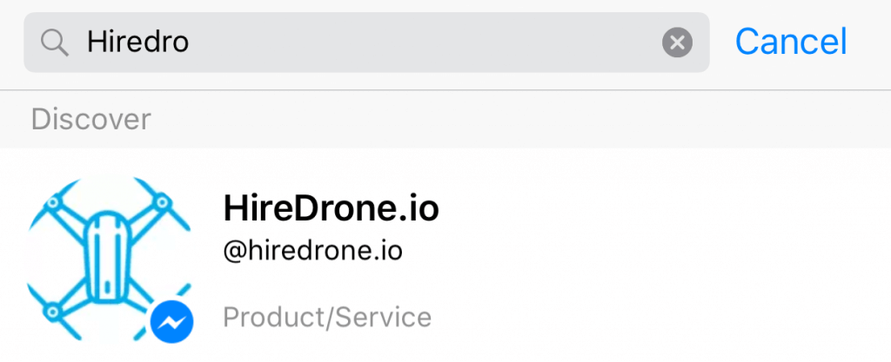Tap the magnifying glass search icon
Image resolution: width=891 pixels, height=362 pixels.
55,42
